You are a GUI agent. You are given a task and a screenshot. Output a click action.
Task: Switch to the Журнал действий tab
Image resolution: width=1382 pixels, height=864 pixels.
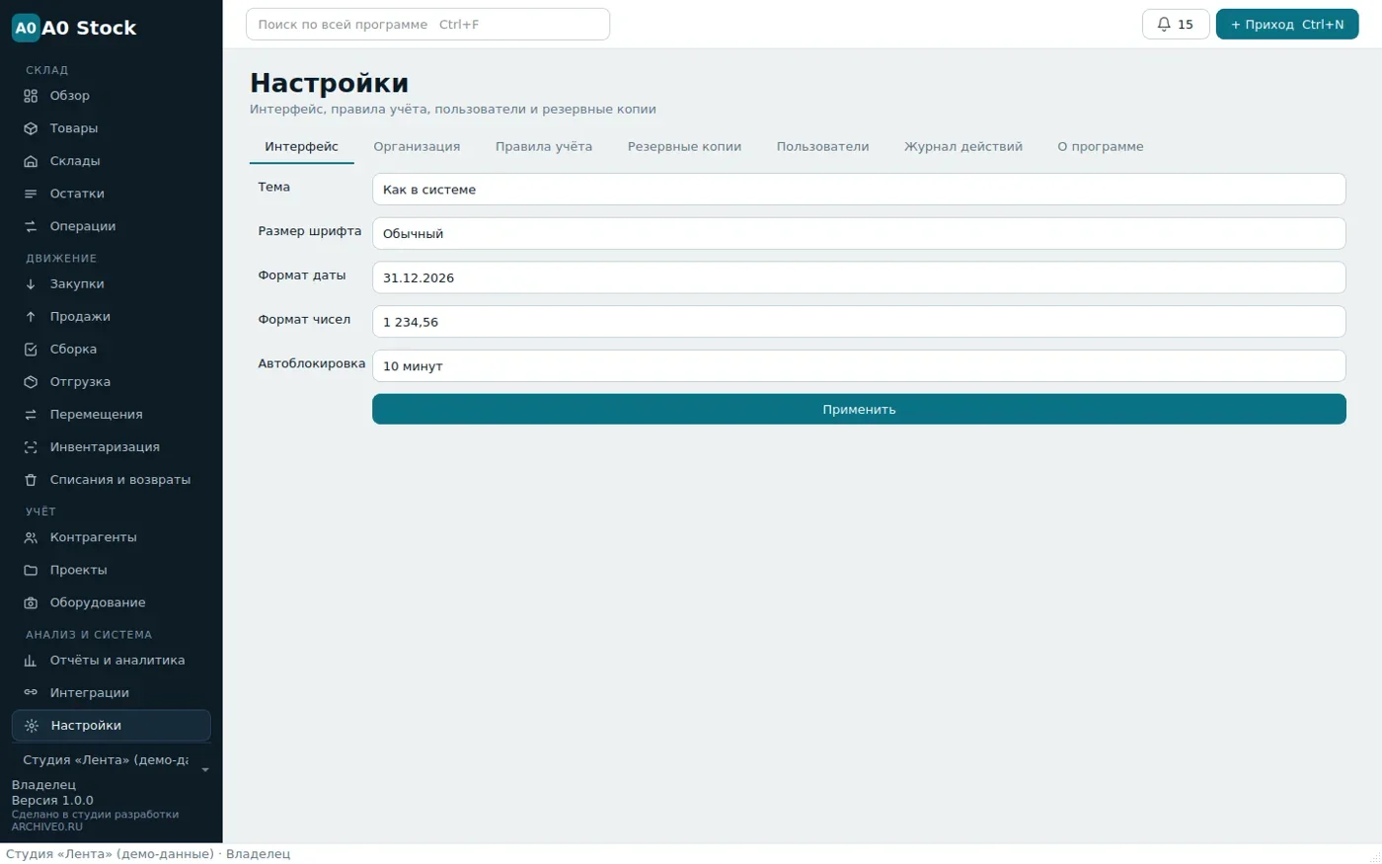(x=963, y=146)
